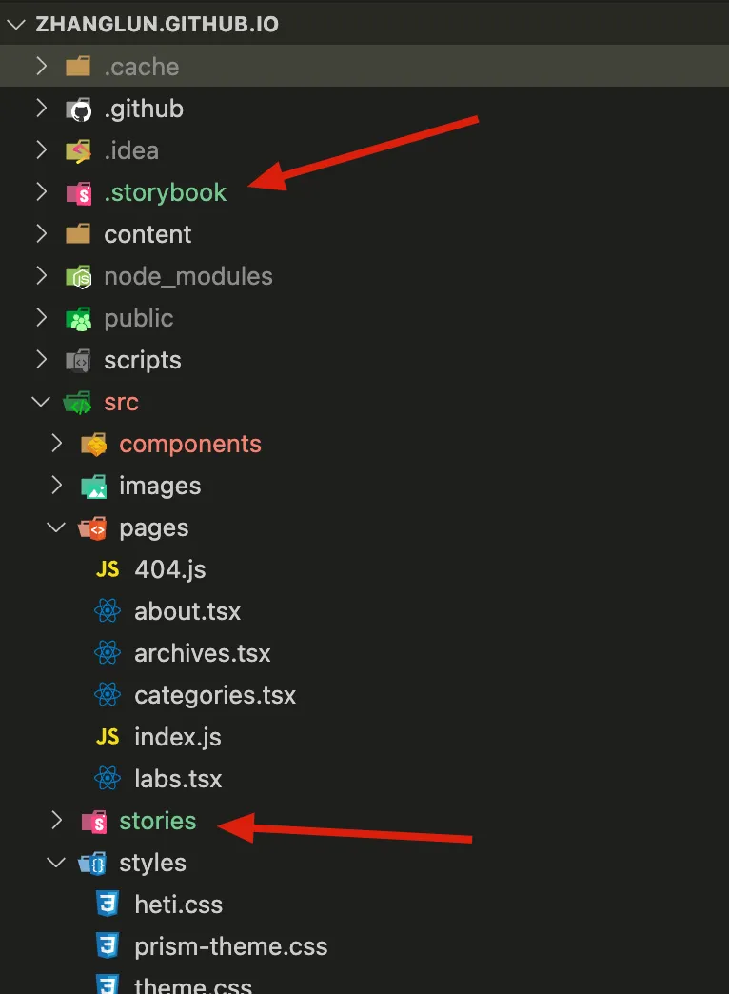
Task: Click the public folder icon
Action: (x=78, y=319)
